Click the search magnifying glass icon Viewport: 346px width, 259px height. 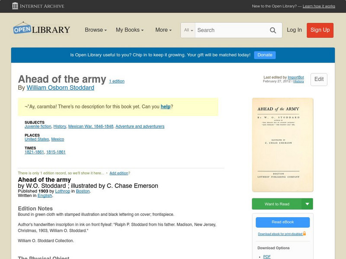[273, 30]
